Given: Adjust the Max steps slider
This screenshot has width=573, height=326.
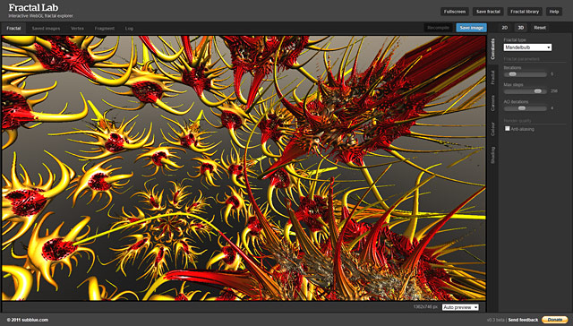Looking at the screenshot, I should click(x=526, y=91).
